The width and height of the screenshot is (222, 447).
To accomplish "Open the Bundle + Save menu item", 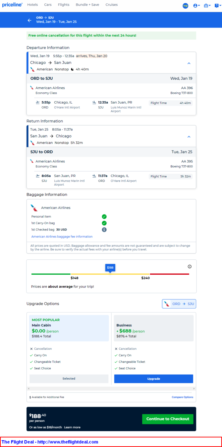I will pyautogui.click(x=87, y=5).
